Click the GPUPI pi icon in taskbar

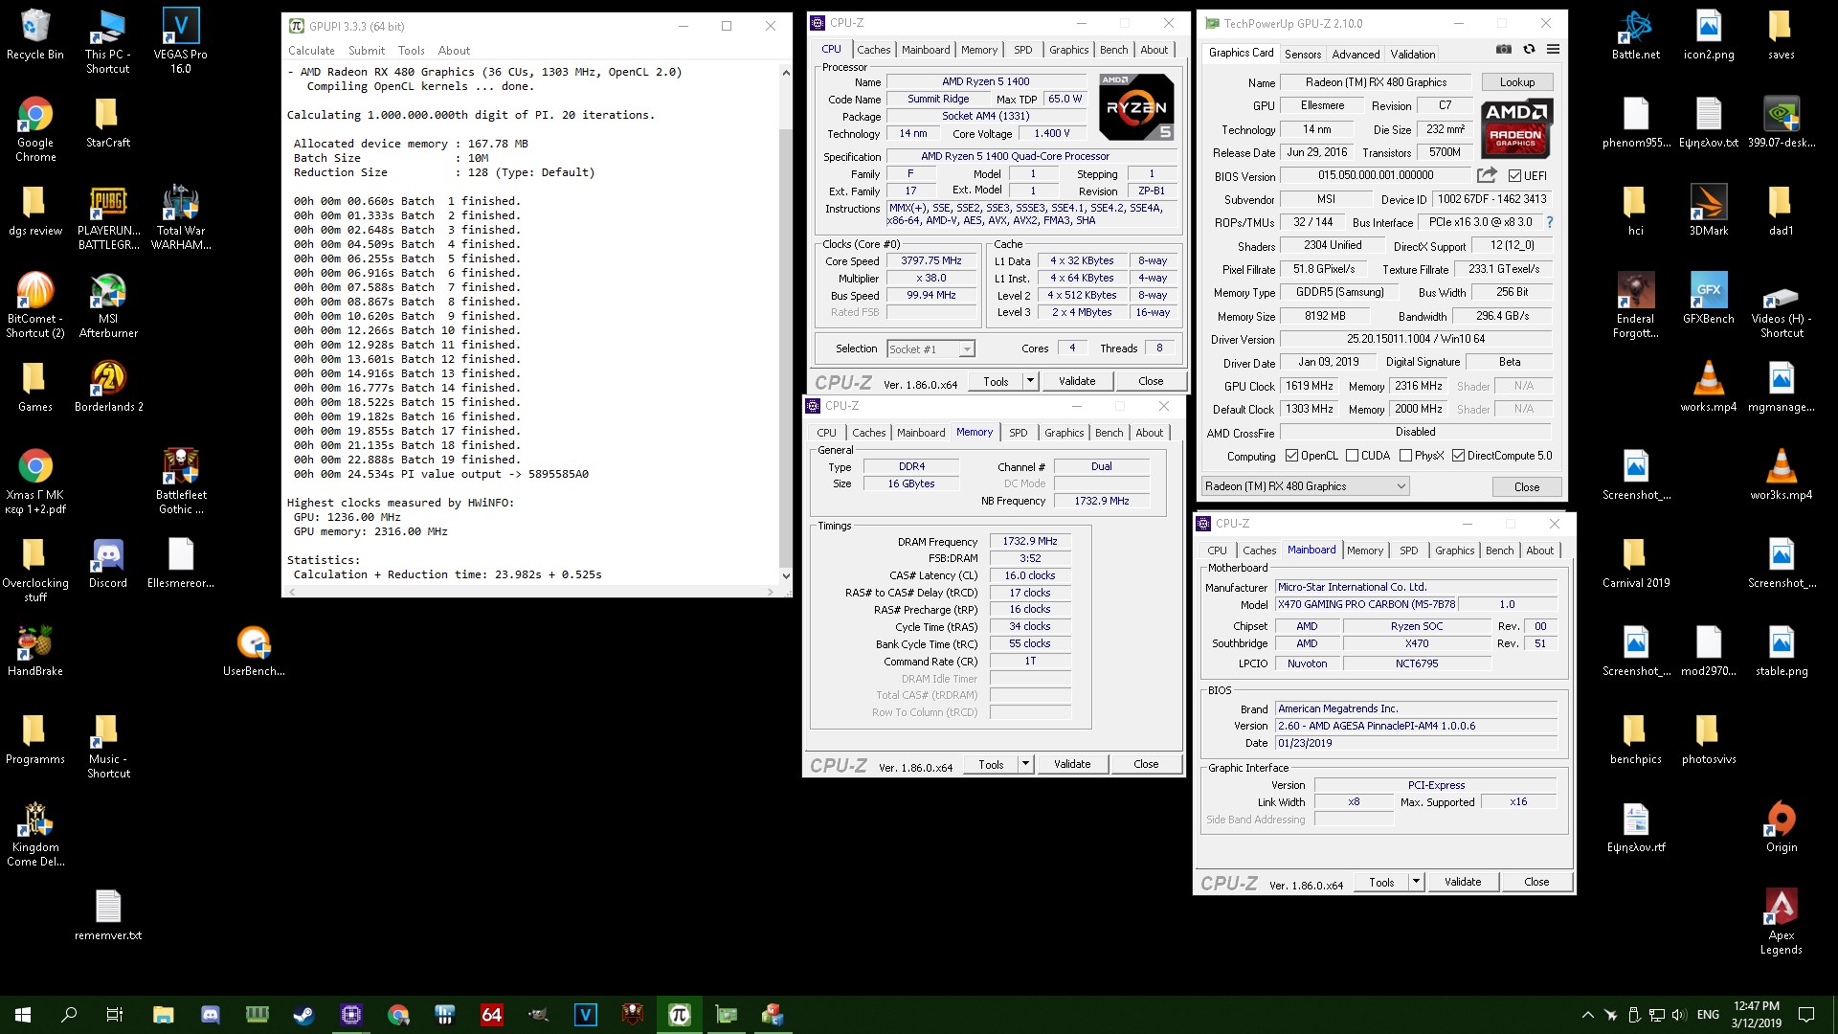click(x=680, y=1015)
